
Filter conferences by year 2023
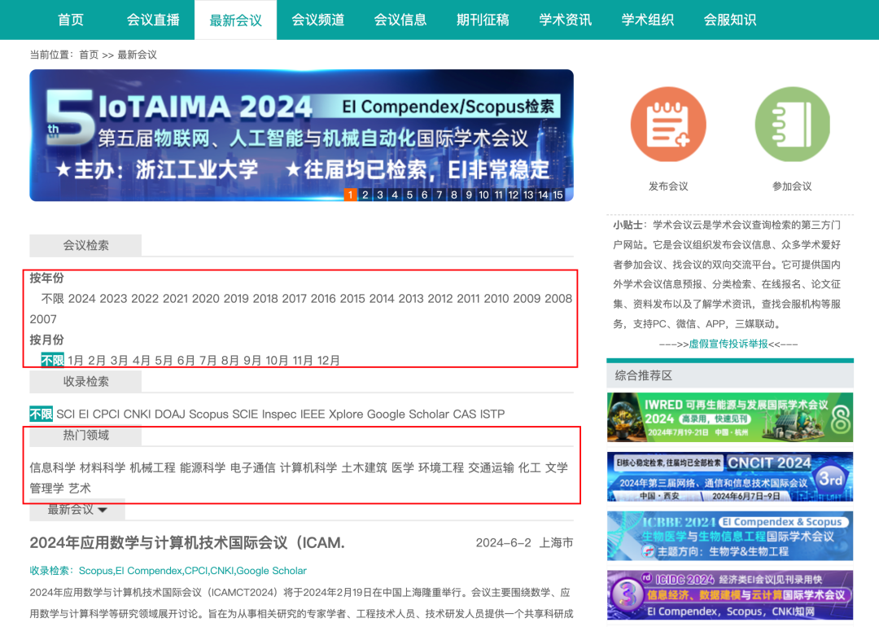click(x=113, y=298)
